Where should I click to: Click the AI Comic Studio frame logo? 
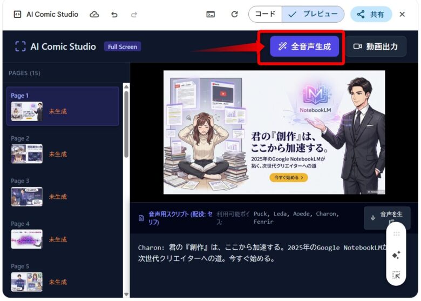(x=20, y=46)
